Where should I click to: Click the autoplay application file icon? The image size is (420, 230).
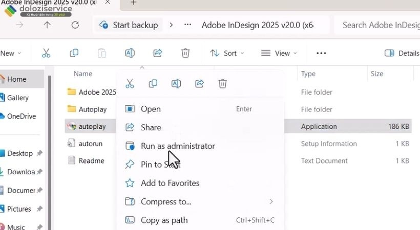71,126
